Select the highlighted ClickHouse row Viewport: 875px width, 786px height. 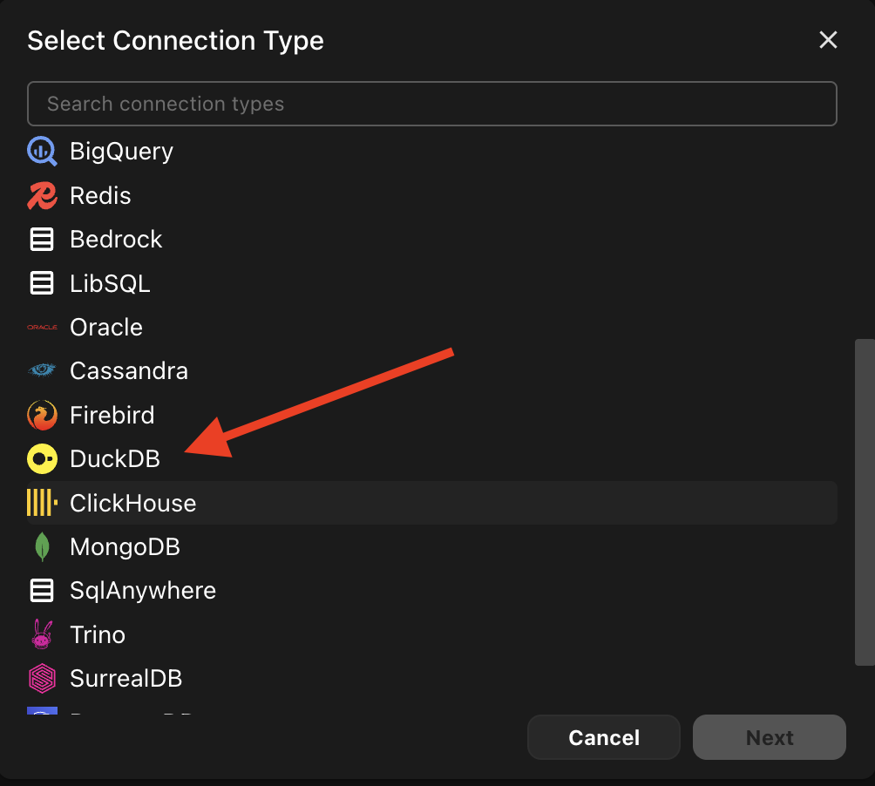[x=432, y=503]
